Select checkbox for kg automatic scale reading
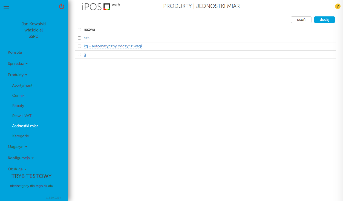Viewport: 343px width, 201px height. (x=79, y=46)
